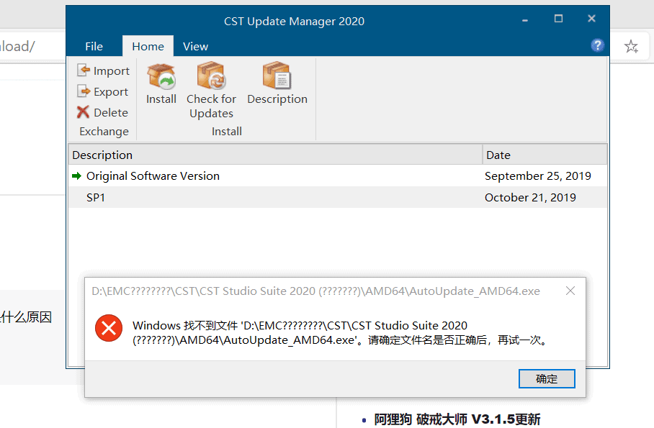Click the browser address bar
This screenshot has width=654, height=428.
click(x=31, y=46)
